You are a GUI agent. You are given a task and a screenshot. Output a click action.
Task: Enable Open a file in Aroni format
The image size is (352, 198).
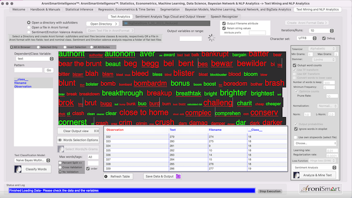(x=29, y=28)
